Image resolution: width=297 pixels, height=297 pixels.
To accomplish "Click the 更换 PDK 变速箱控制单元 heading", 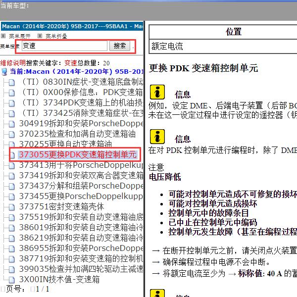I will [203, 68].
